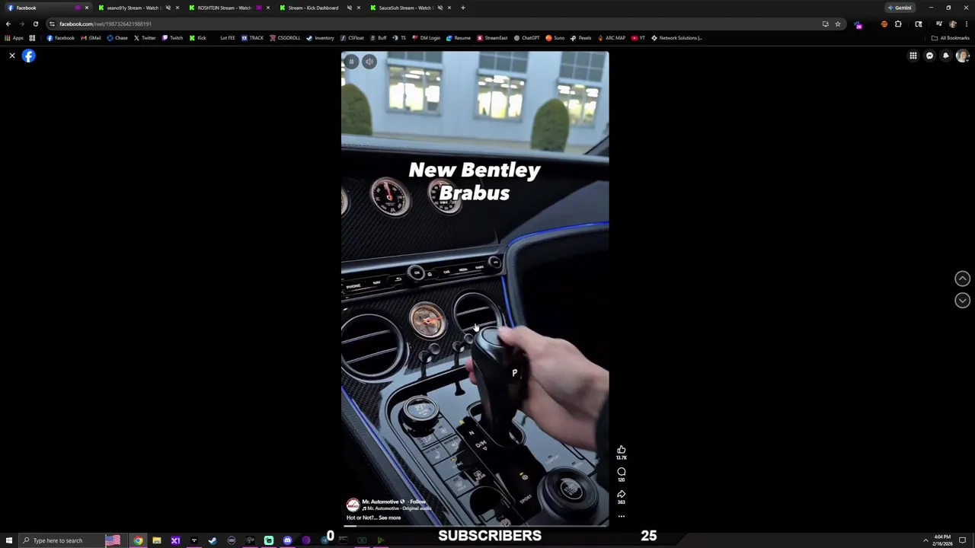The image size is (975, 548).
Task: Open the Gemini button in Chrome
Action: click(x=901, y=8)
